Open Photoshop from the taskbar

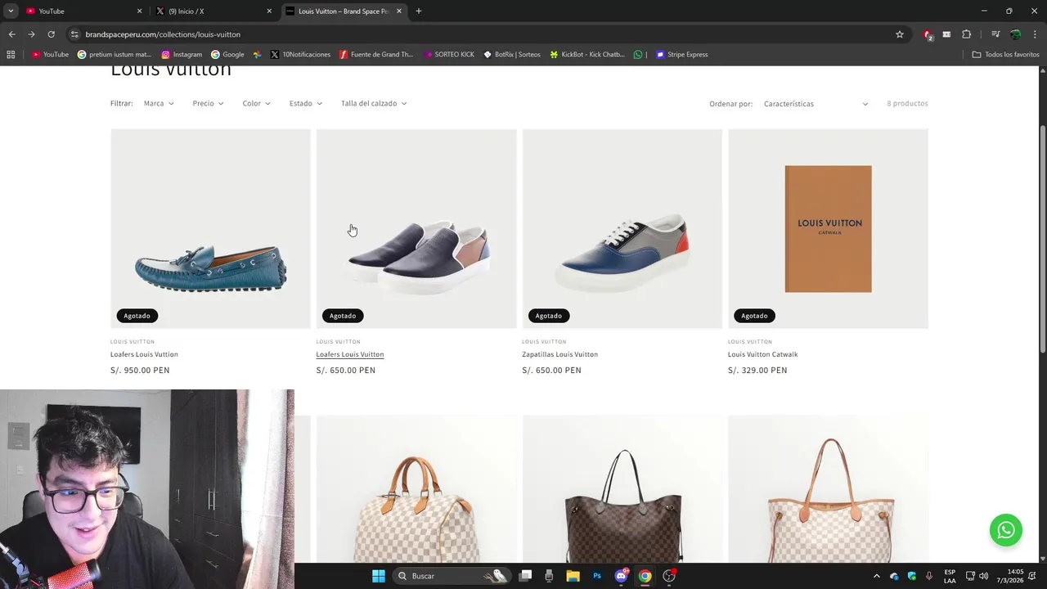coord(597,576)
